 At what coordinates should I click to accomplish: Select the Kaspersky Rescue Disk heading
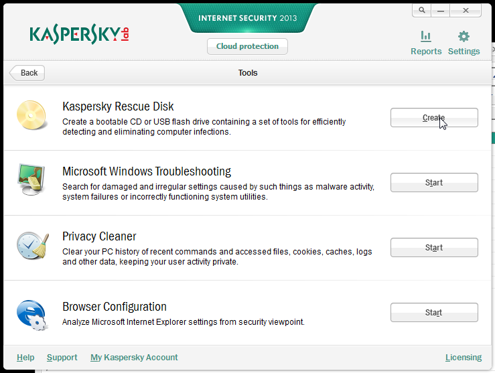pos(118,106)
